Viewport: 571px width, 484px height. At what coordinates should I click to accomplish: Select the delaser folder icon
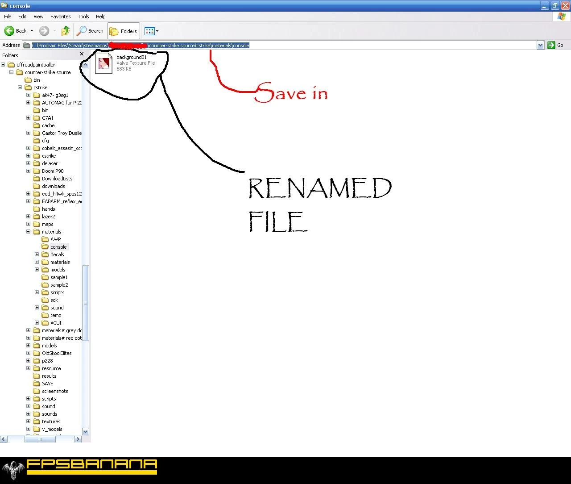tap(37, 163)
